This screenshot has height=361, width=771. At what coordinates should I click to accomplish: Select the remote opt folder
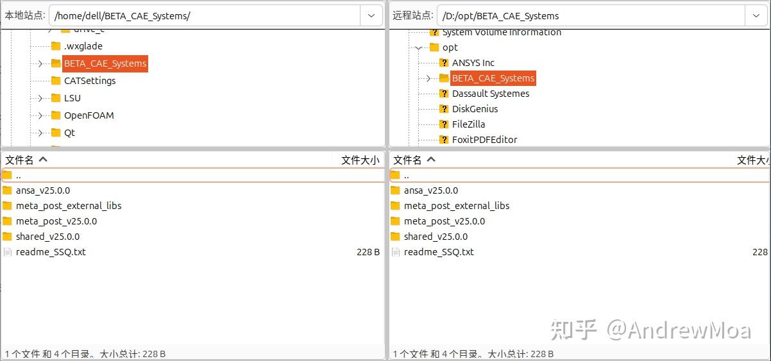450,47
